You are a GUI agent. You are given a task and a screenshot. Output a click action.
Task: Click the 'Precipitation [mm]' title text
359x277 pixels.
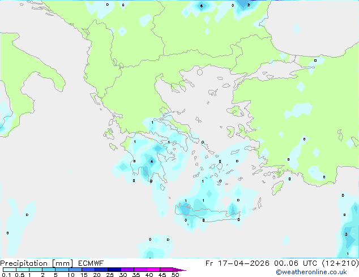point(37,263)
